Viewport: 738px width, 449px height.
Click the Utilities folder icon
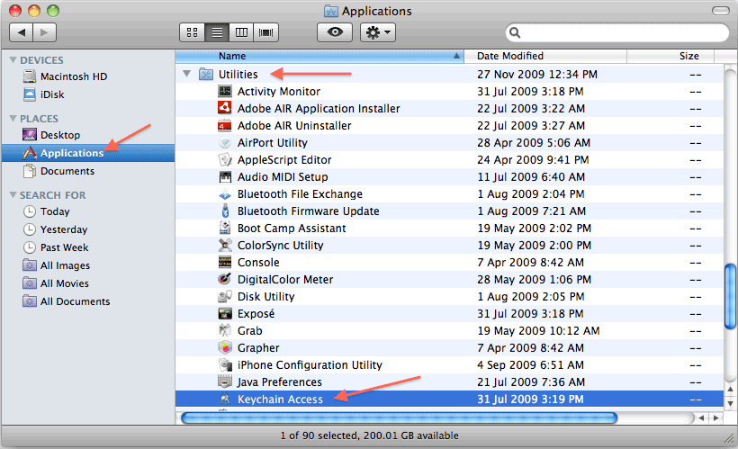[x=206, y=75]
